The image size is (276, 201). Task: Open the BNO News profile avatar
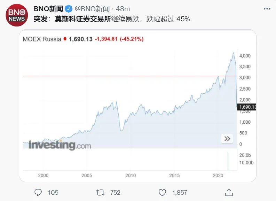[x=17, y=15]
